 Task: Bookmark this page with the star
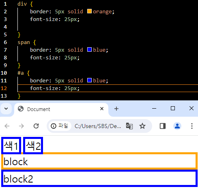(x=142, y=126)
